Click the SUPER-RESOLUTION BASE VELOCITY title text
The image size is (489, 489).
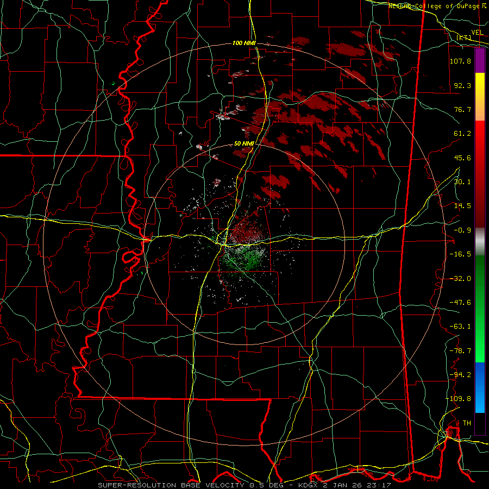(172, 485)
